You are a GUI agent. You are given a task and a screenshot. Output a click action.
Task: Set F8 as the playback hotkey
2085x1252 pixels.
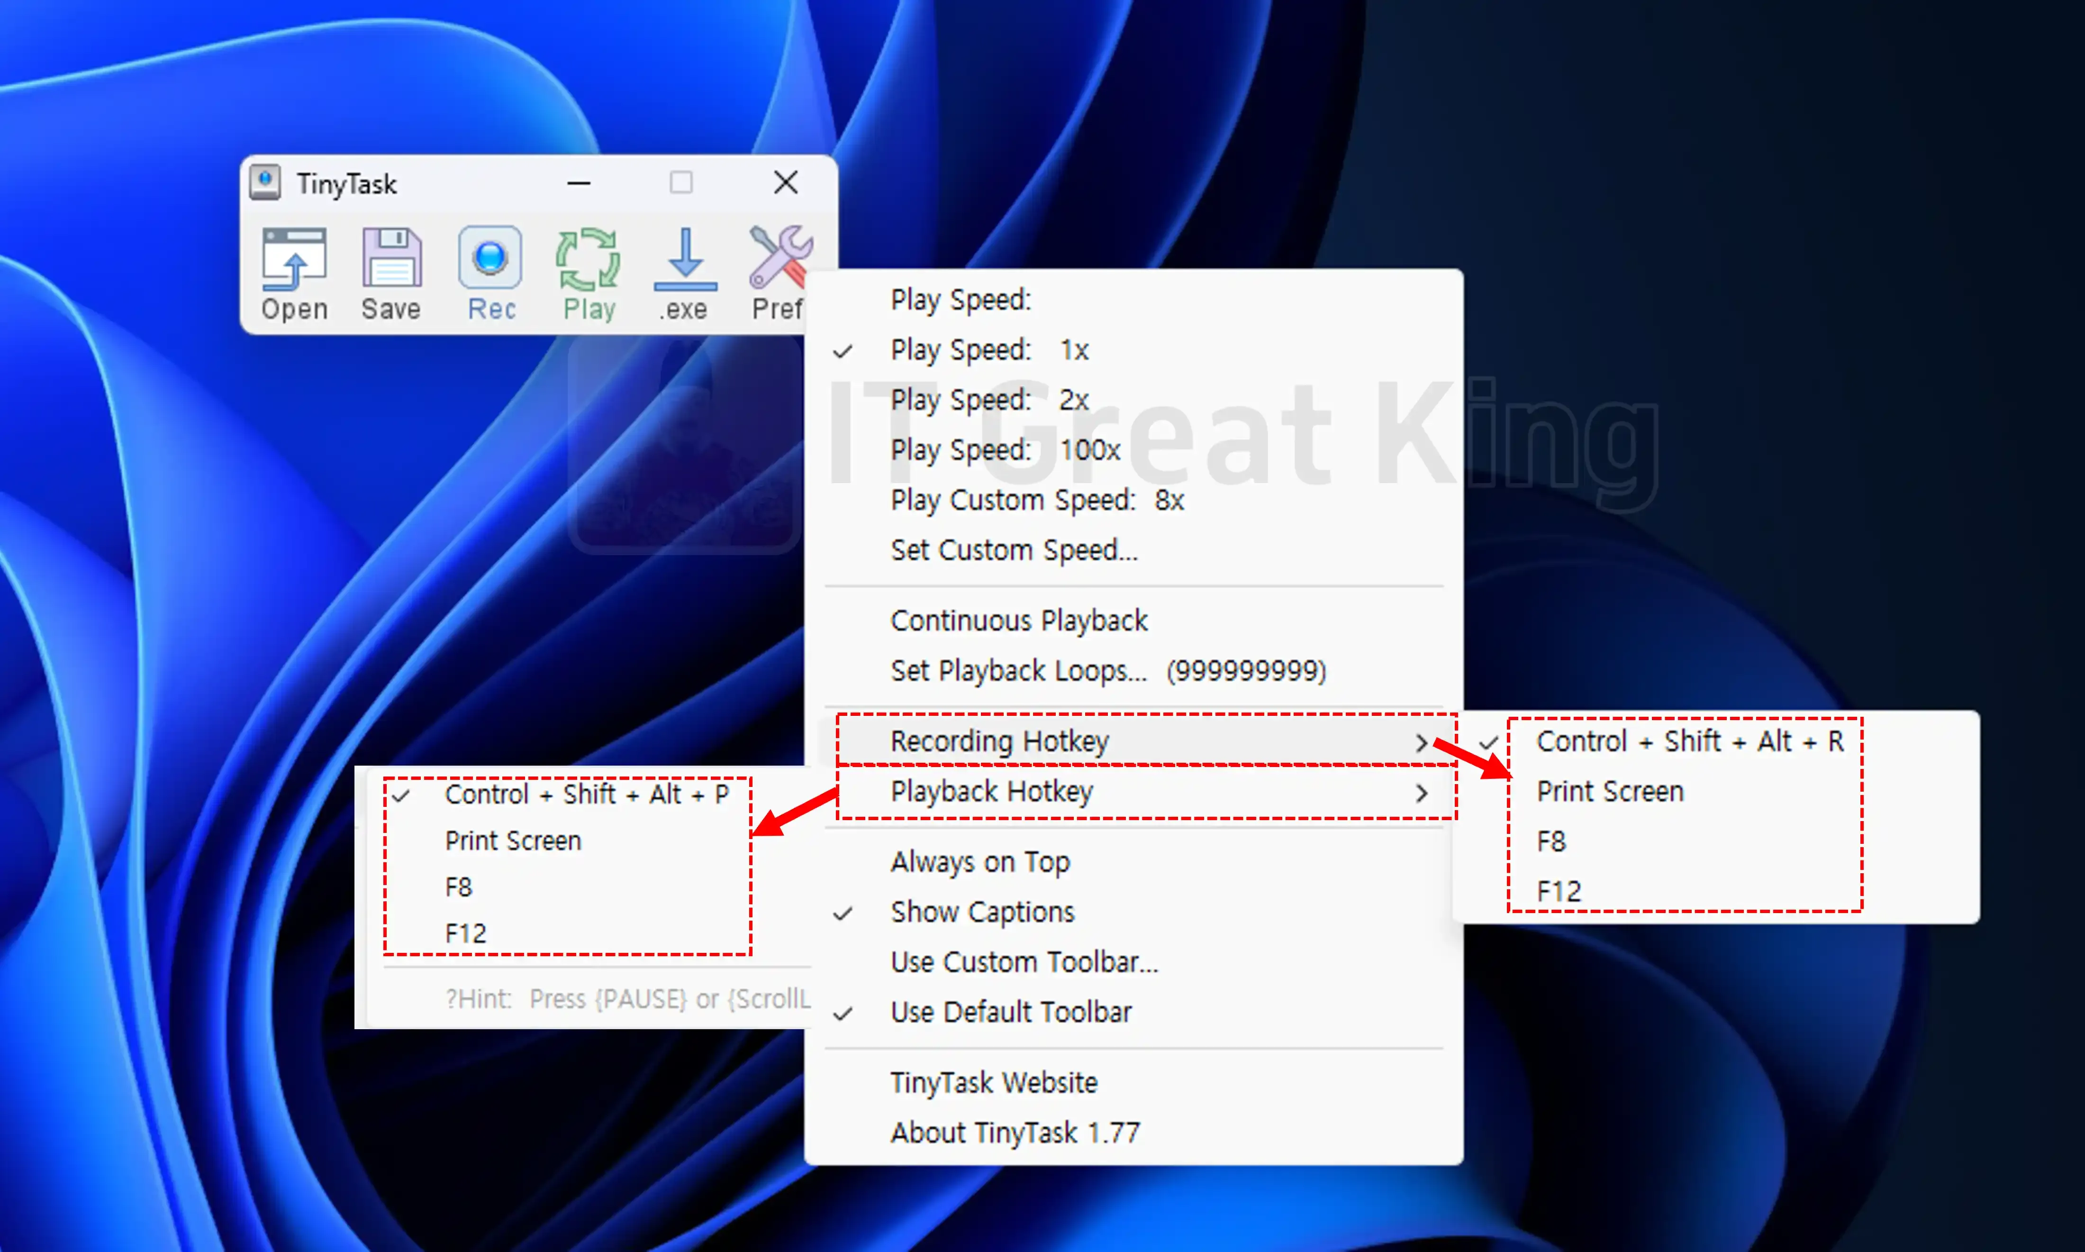click(x=589, y=887)
